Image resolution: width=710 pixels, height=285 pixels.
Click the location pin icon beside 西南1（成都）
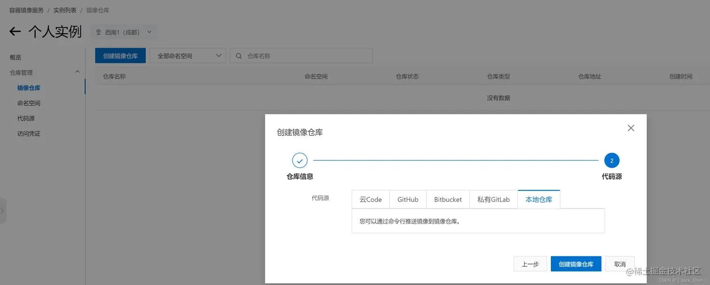(x=98, y=32)
